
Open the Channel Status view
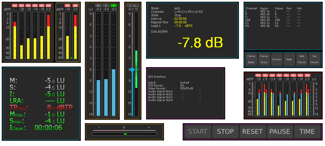252,59
